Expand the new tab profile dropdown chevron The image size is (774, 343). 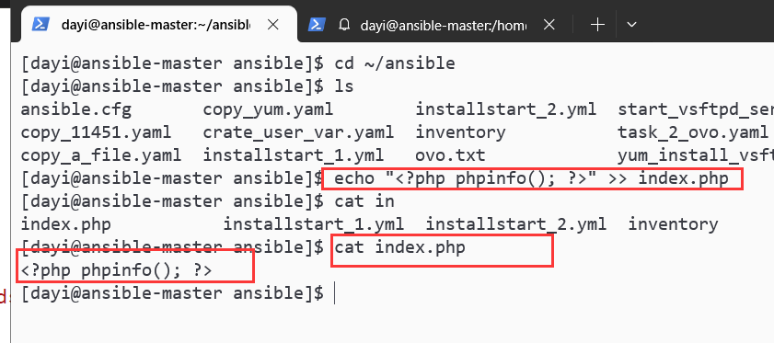click(631, 25)
